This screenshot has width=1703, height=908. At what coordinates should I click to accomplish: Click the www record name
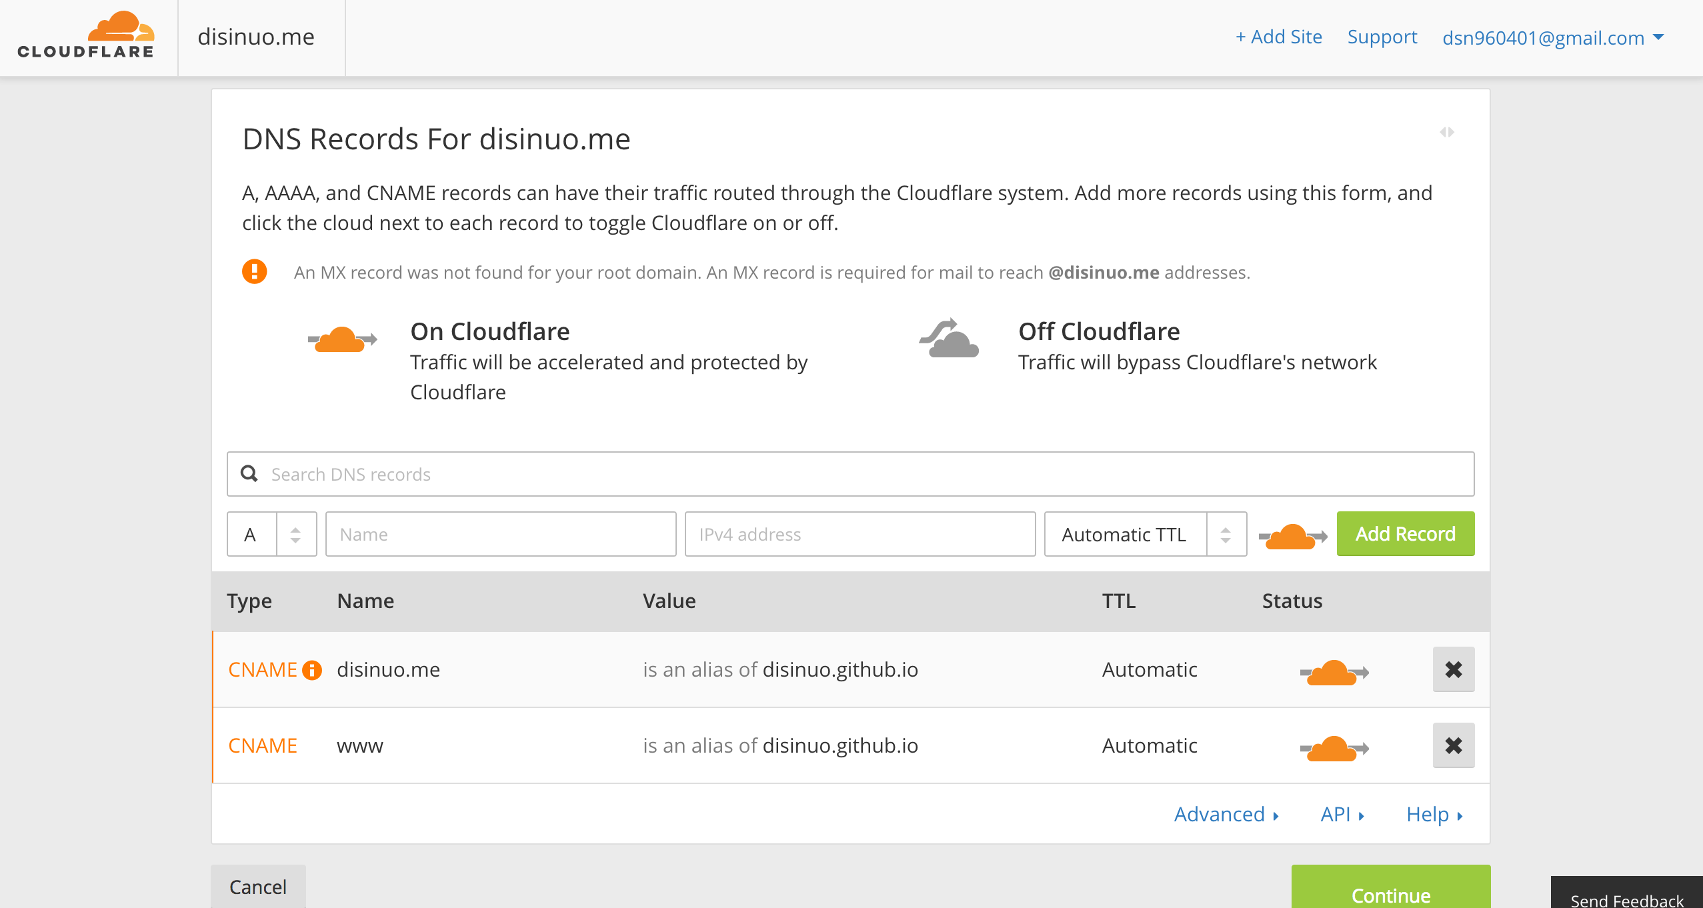(x=360, y=745)
